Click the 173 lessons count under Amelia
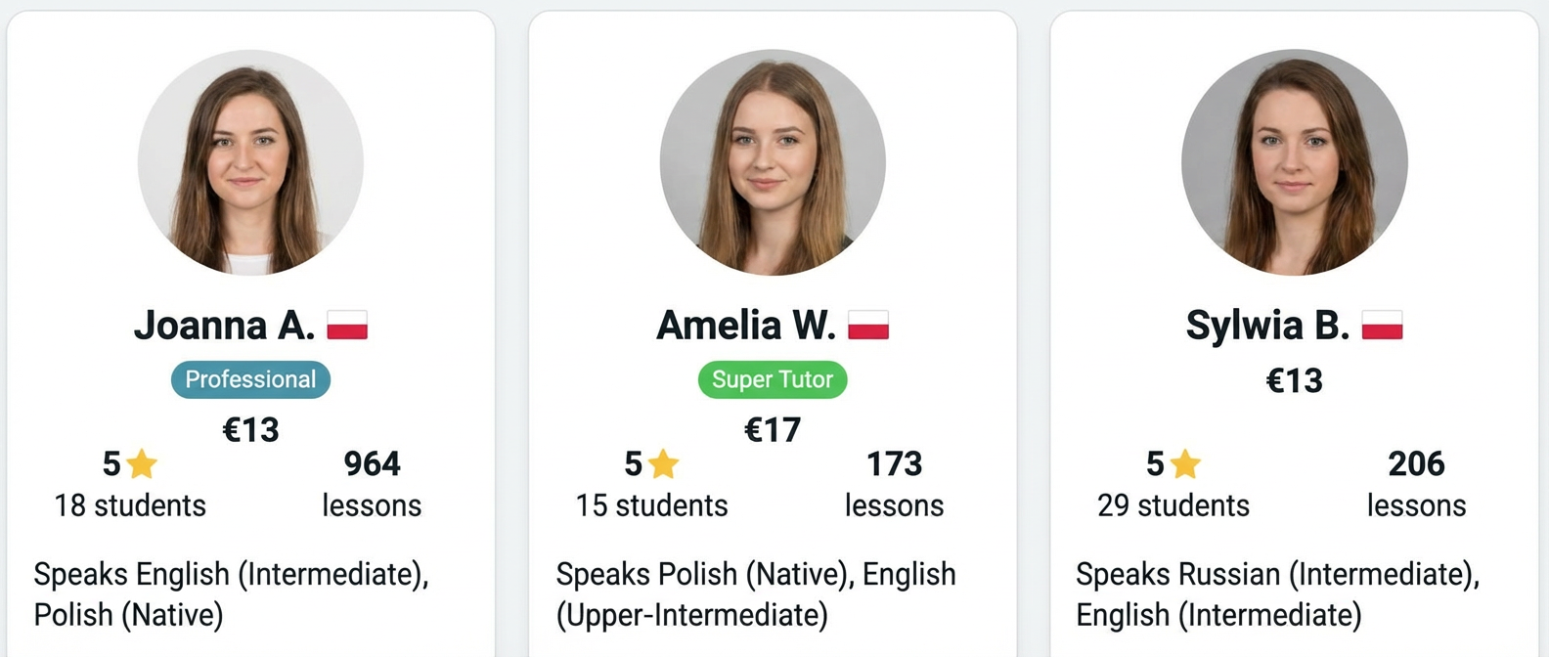1549x657 pixels. pos(894,464)
